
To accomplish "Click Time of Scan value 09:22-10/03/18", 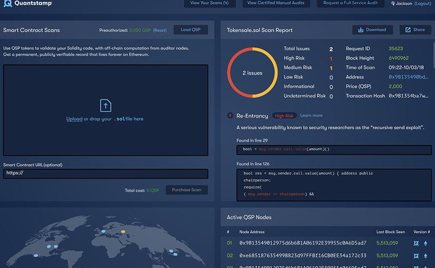I will [x=406, y=67].
